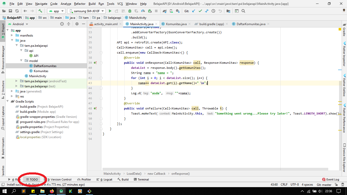
Task: Click the Git commit checkmark icon
Action: 200,11
